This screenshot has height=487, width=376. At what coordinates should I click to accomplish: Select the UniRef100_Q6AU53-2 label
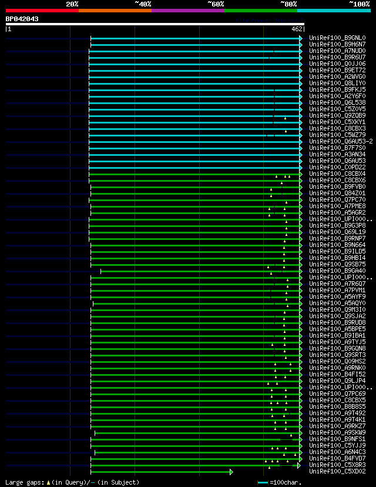point(341,141)
